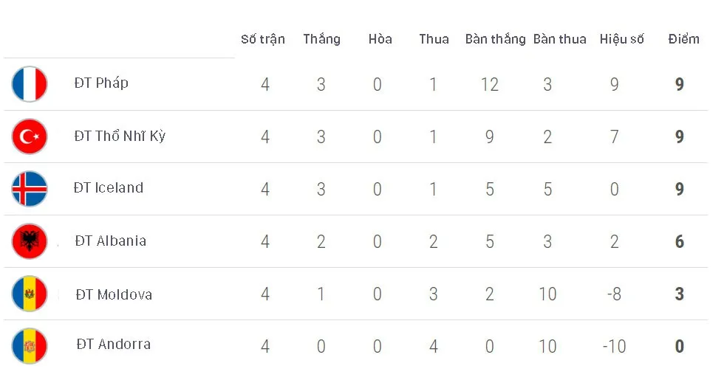
Task: Select the ĐT Albania team name
Action: coord(111,241)
